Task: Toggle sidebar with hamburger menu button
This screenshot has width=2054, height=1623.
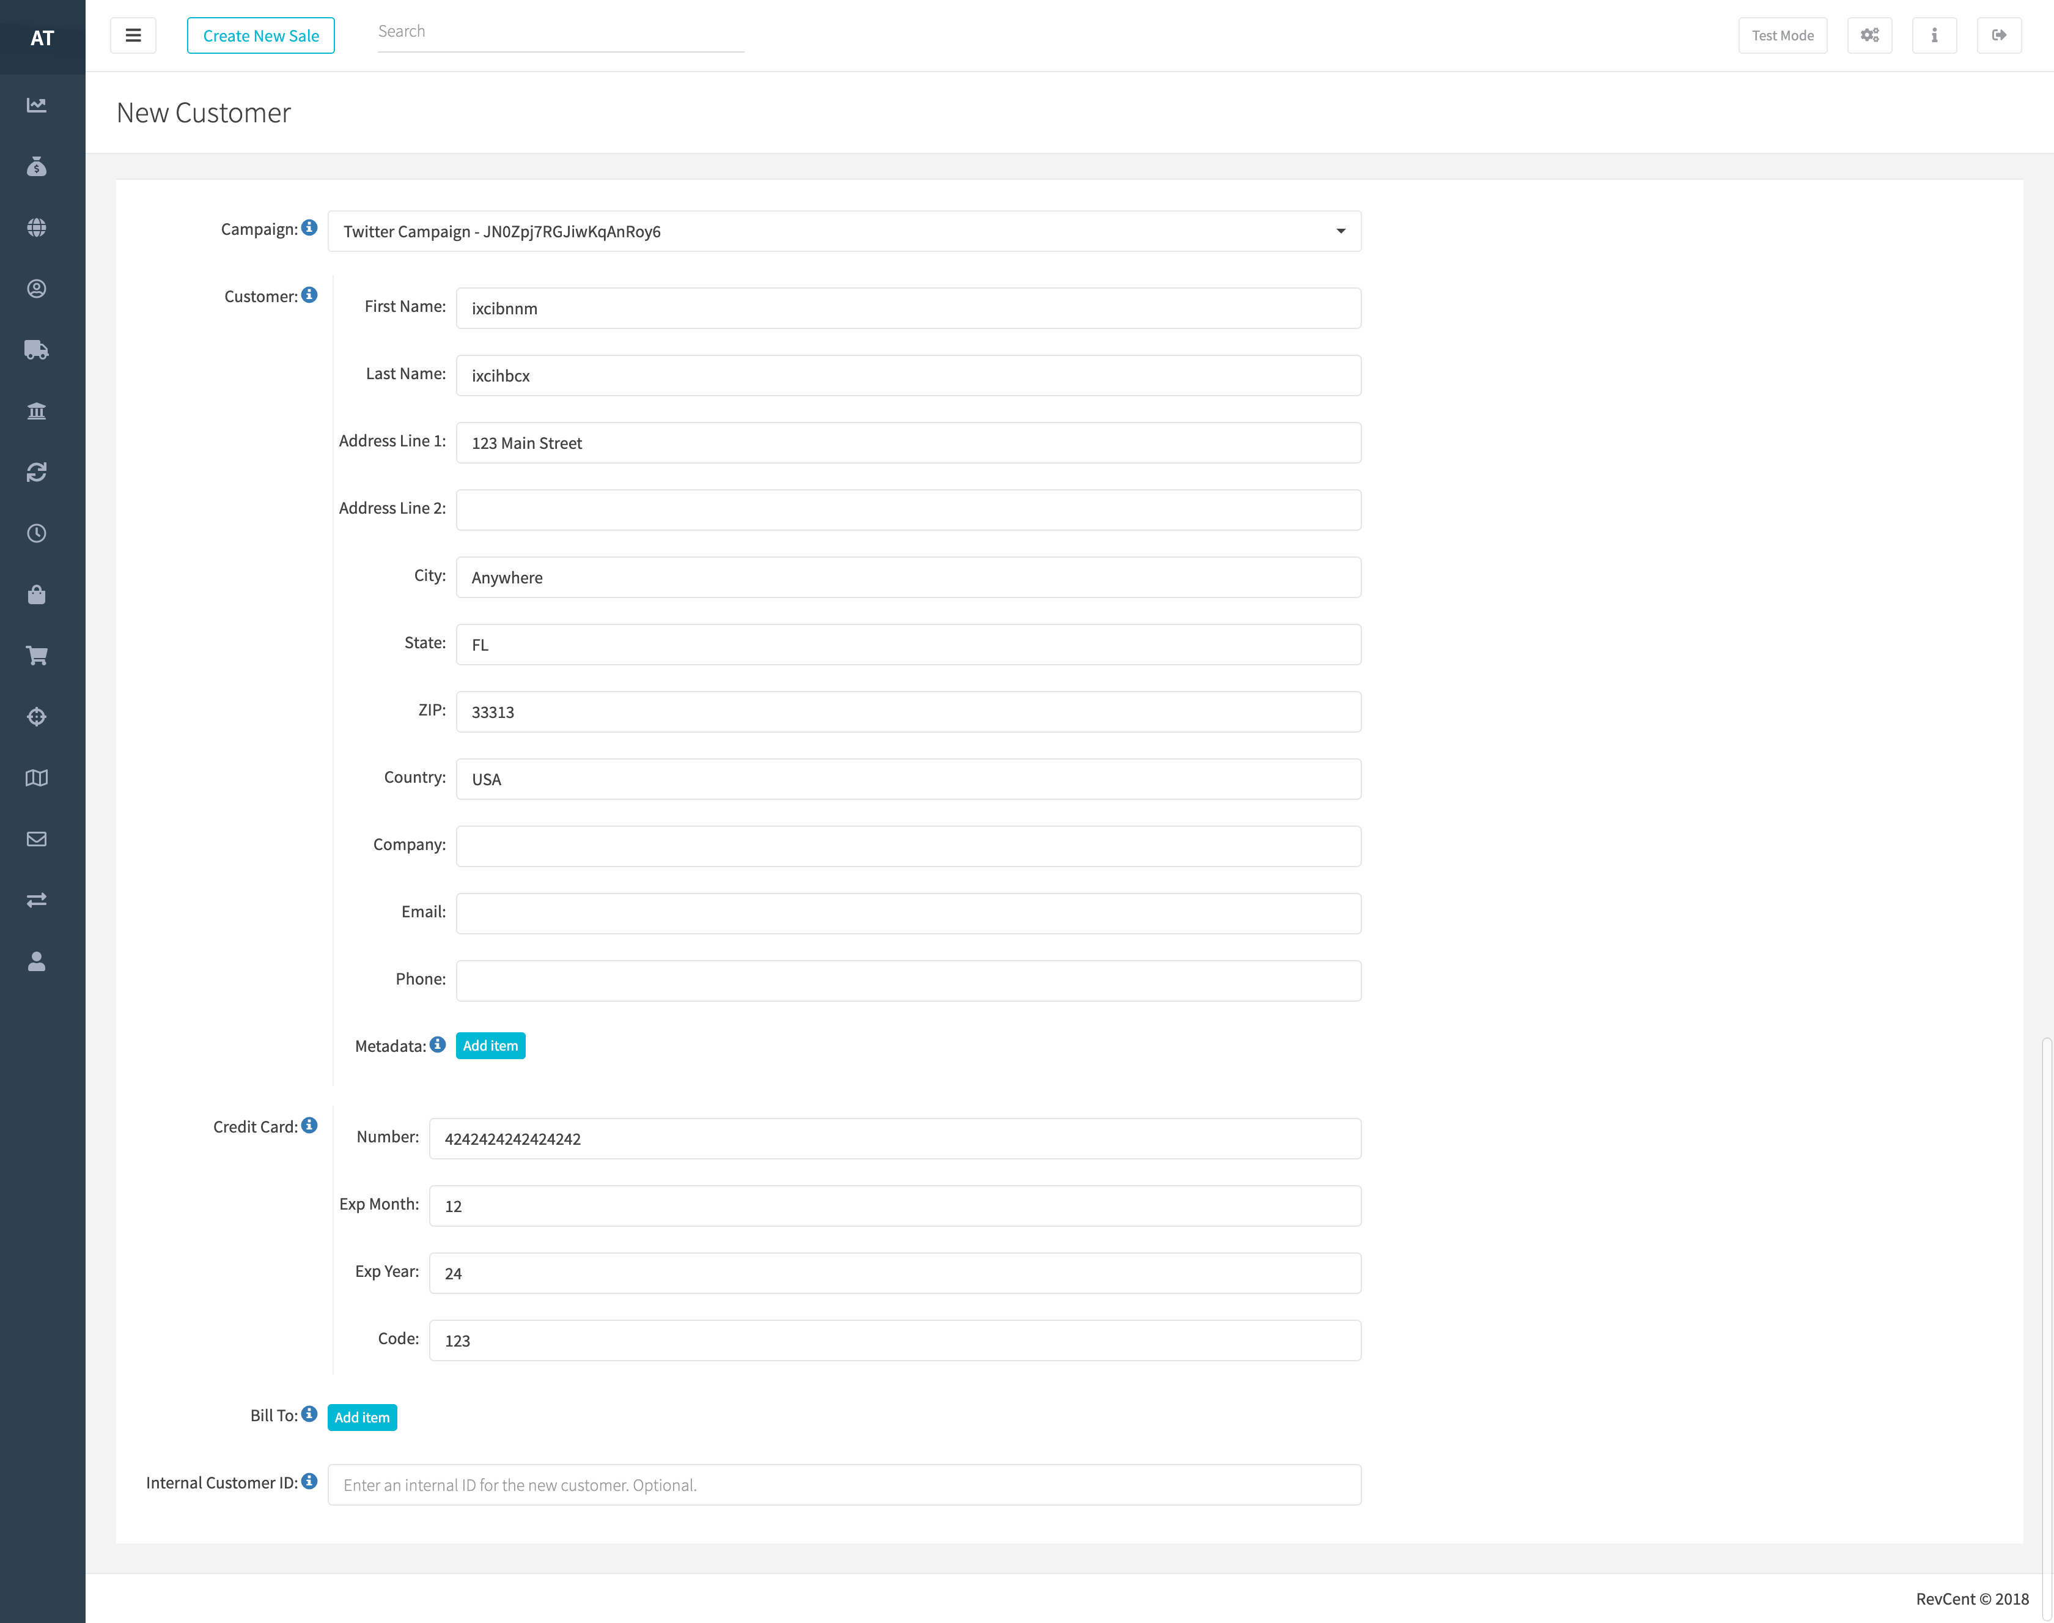Action: click(x=133, y=35)
